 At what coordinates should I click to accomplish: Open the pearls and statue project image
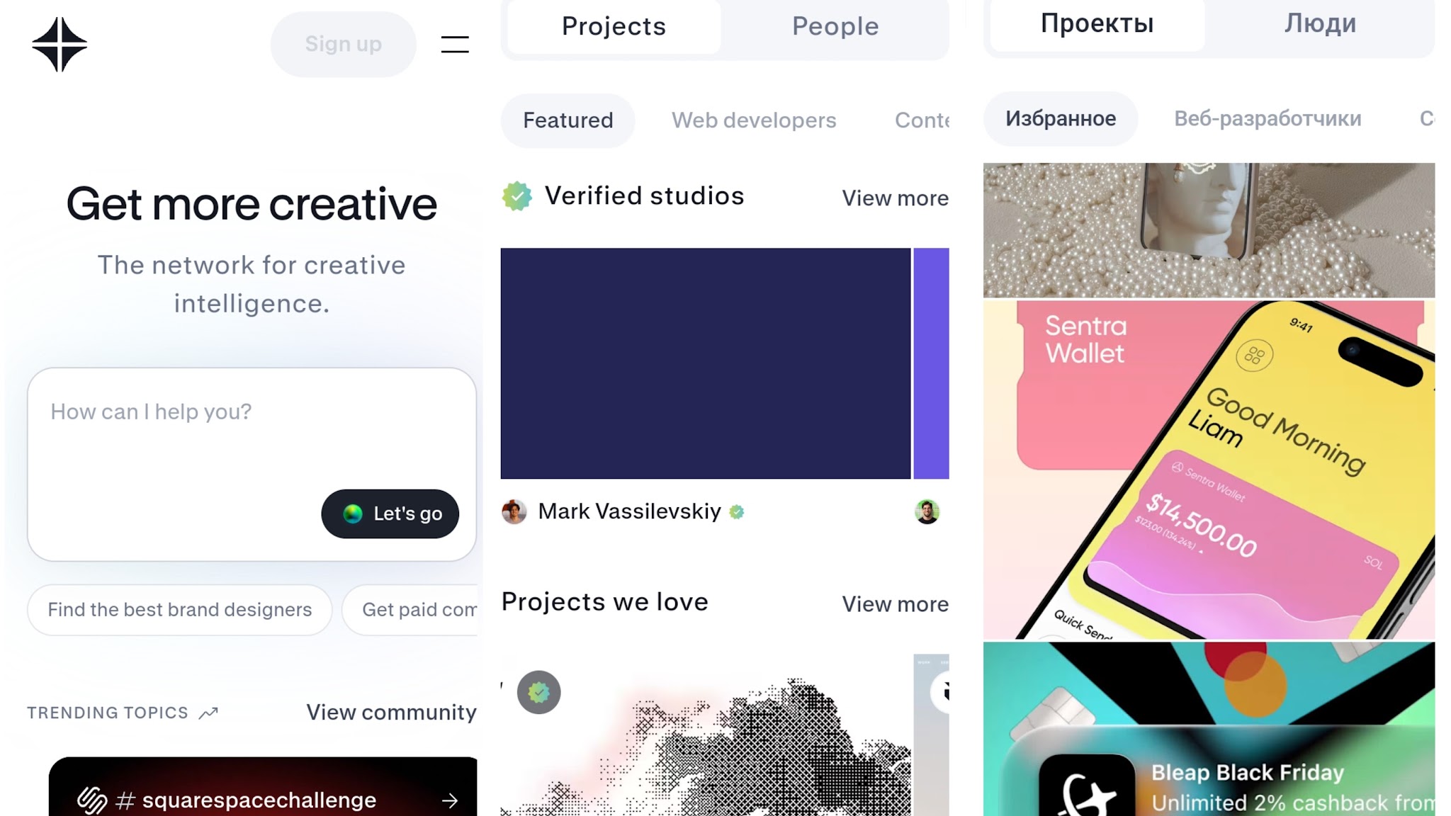click(1209, 230)
